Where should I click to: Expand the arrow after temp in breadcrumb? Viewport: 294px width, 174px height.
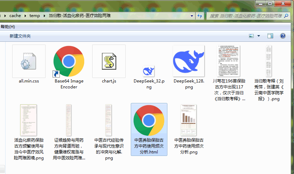click(x=45, y=16)
